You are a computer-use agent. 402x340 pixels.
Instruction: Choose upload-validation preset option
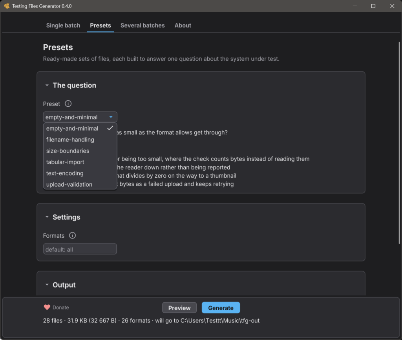[x=80, y=184]
